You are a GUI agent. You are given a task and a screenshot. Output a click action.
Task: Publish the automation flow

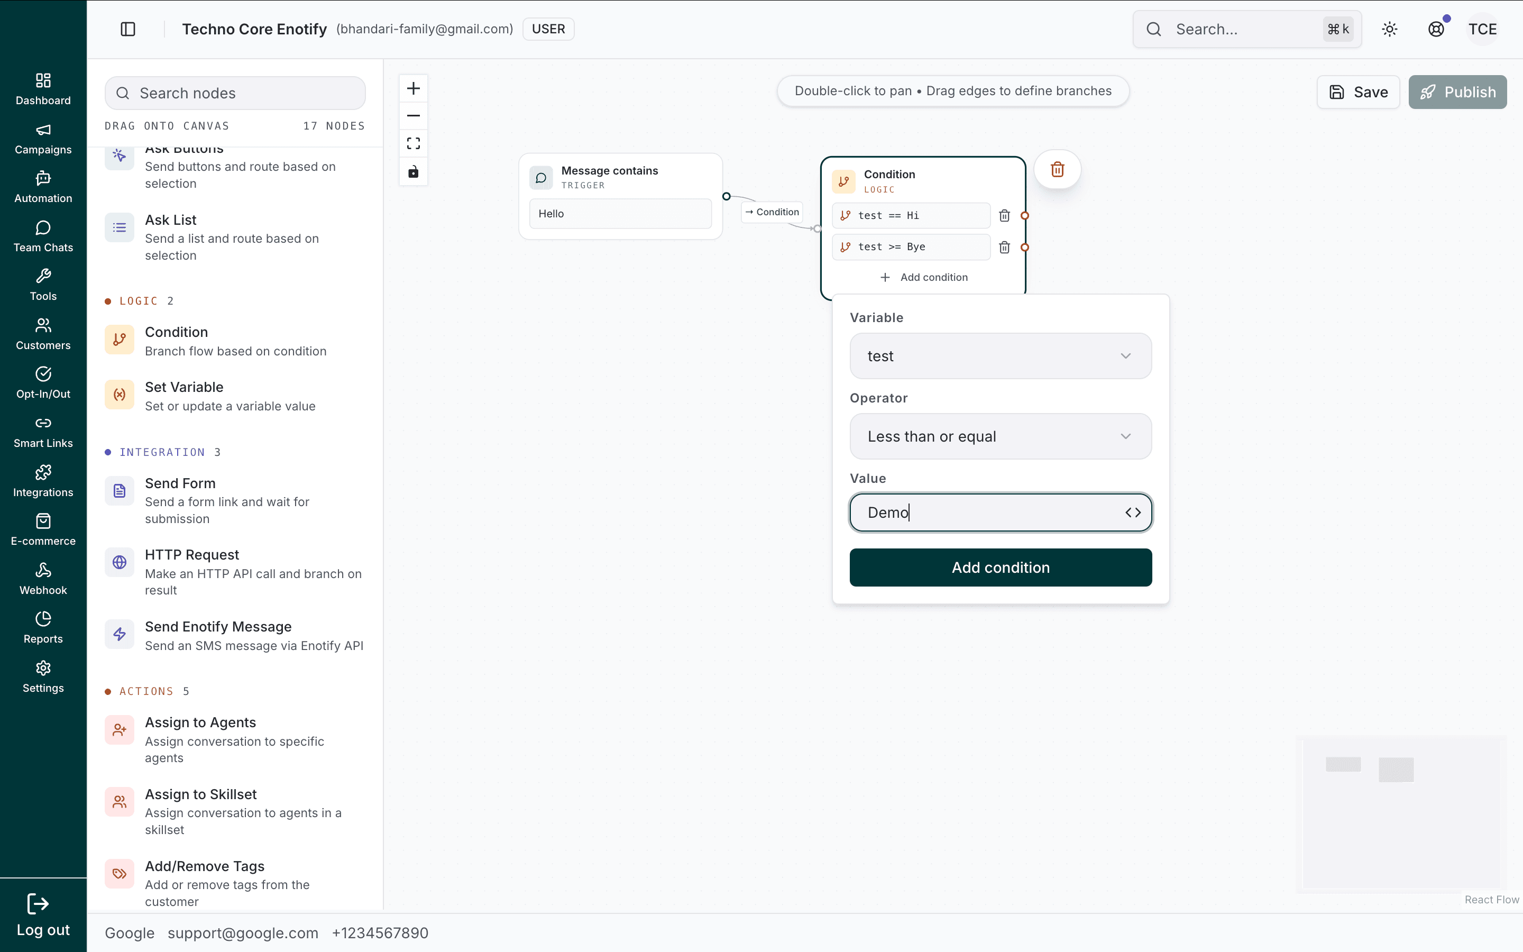[x=1457, y=92]
